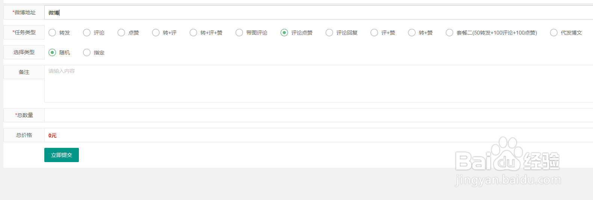The width and height of the screenshot is (593, 200).
Task: Pick the 转+赞 radio option
Action: (412, 33)
